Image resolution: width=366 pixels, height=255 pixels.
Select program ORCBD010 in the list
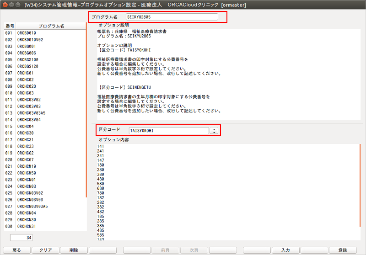(x=27, y=33)
